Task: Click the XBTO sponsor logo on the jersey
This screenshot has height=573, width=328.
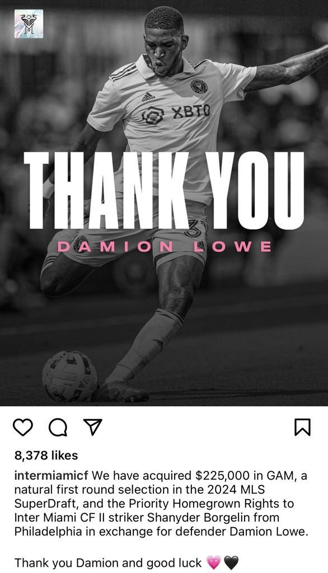Action: 176,114
